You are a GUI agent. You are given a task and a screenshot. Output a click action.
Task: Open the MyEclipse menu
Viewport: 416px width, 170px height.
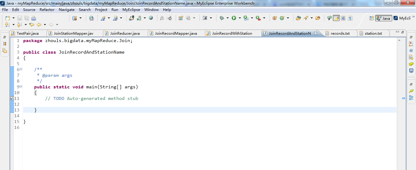click(131, 9)
